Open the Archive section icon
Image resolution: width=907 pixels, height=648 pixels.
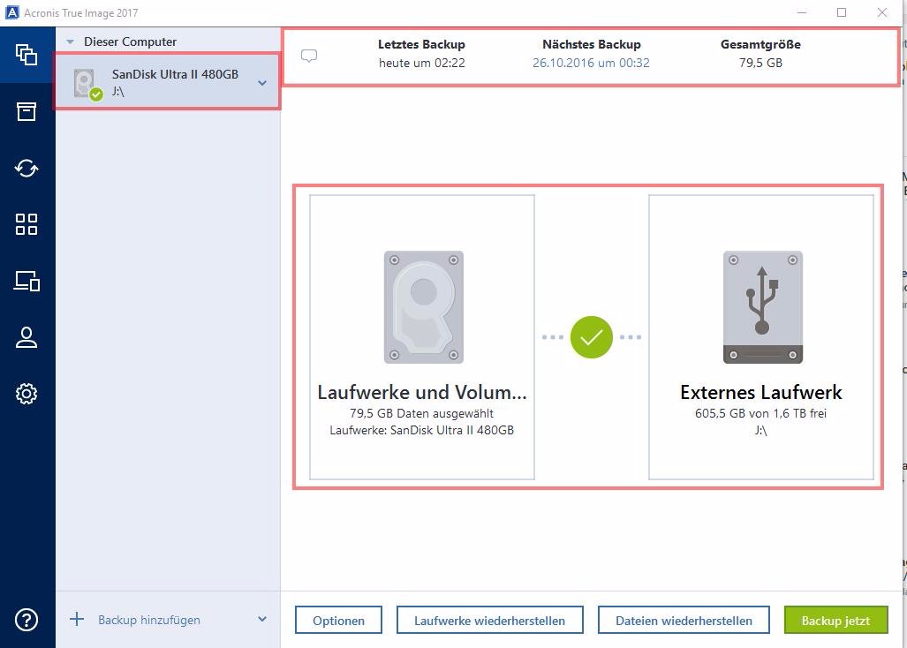click(x=26, y=111)
